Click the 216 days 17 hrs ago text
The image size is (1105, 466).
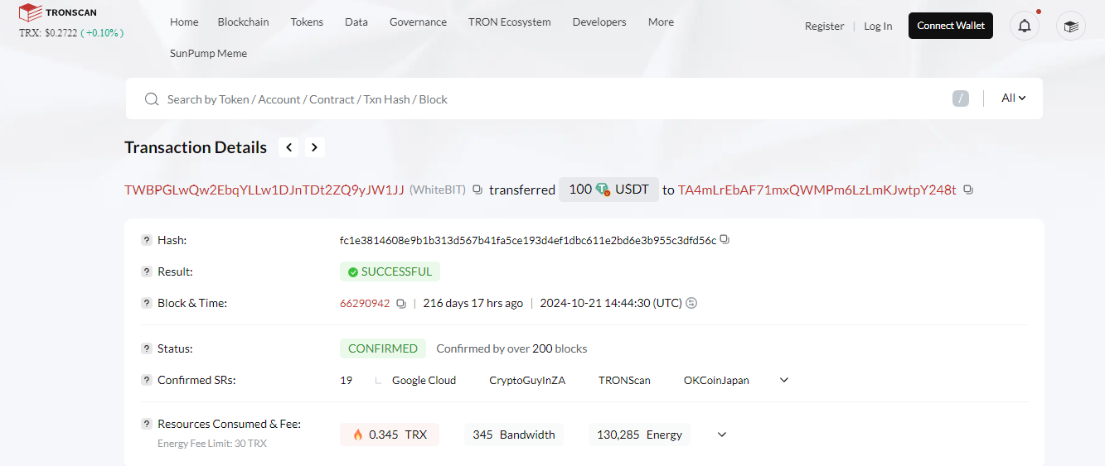click(x=473, y=304)
